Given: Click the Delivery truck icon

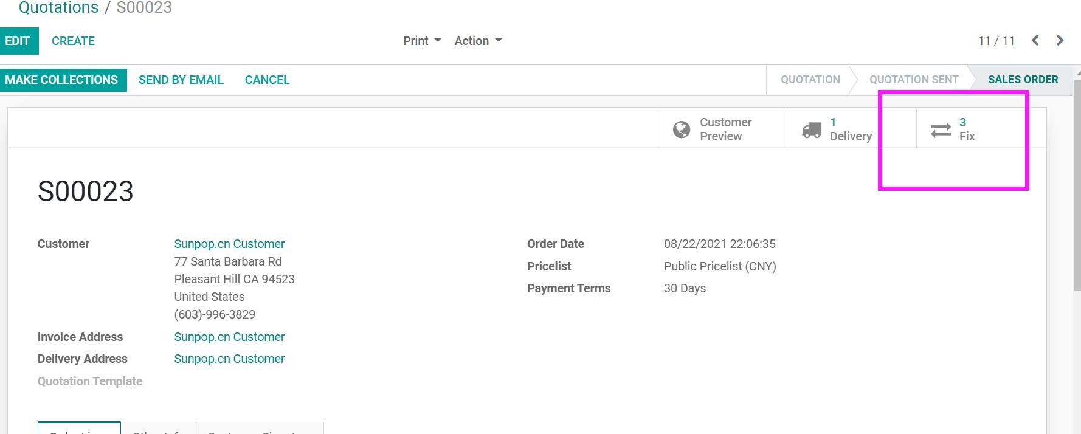Looking at the screenshot, I should click(812, 129).
